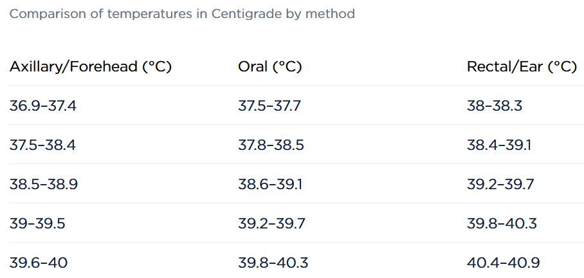Click the 37.5–37.7 oral cell

(x=269, y=106)
